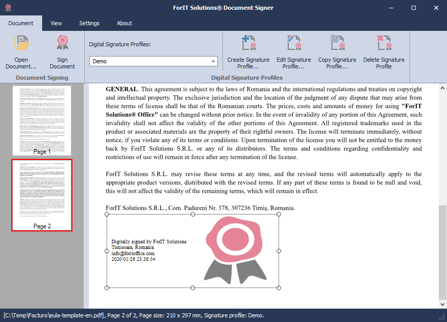Click the Sign Document seal icon
Image resolution: width=447 pixels, height=322 pixels.
pos(63,43)
